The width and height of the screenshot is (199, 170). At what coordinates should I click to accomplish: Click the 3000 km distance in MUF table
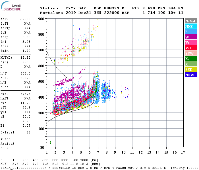click(84, 160)
